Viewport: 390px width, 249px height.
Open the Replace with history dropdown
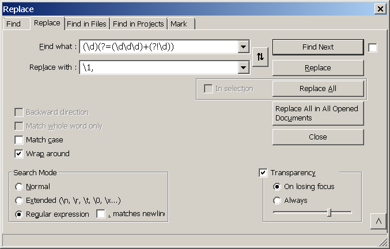(x=243, y=67)
